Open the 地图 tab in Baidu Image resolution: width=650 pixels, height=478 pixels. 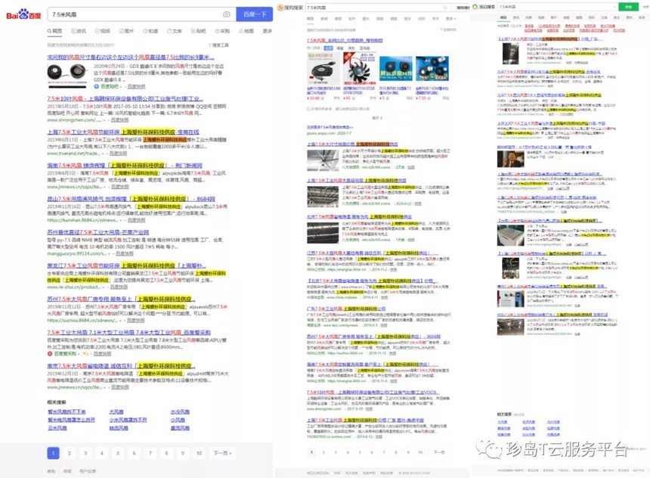(x=246, y=31)
